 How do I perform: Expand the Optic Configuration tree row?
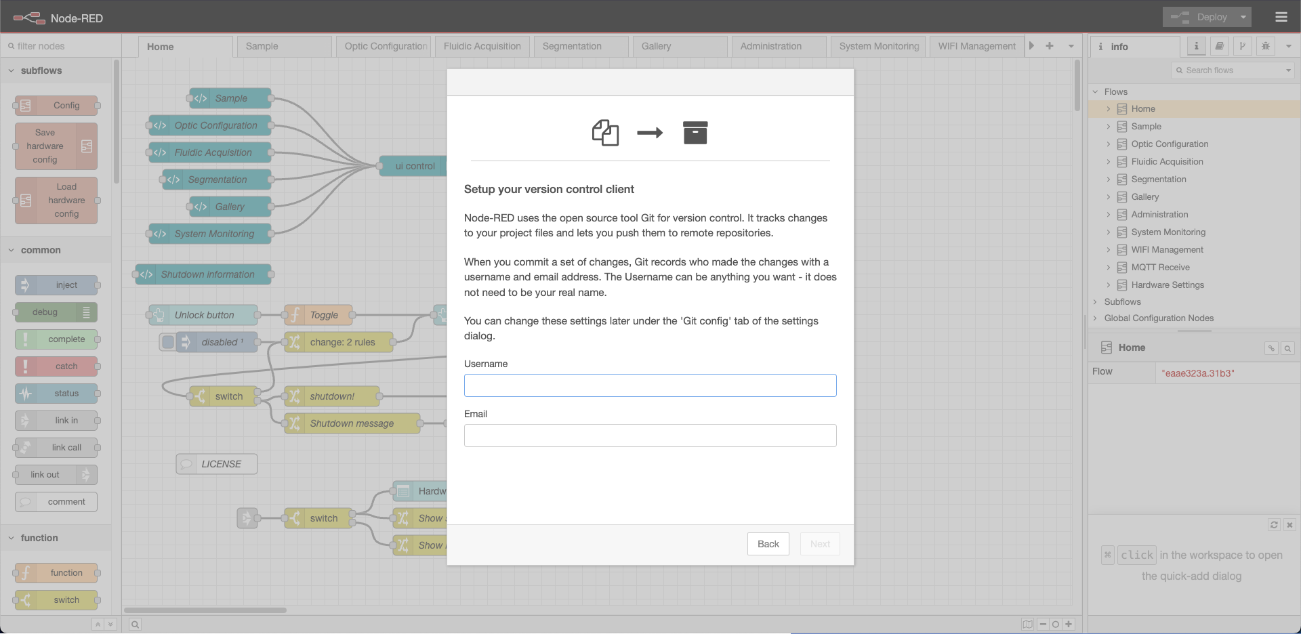[x=1109, y=144]
